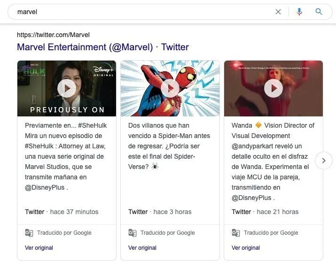The width and height of the screenshot is (336, 269).
Task: Open the She-Hulk tweet thumbnail image
Action: 67,88
